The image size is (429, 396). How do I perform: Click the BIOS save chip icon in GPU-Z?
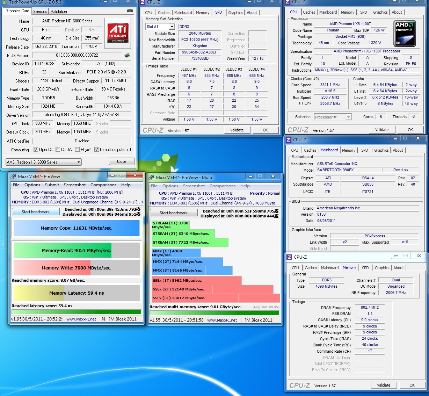(x=127, y=55)
